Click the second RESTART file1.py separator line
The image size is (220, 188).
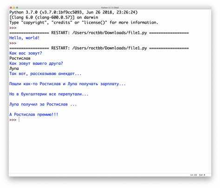(99, 48)
